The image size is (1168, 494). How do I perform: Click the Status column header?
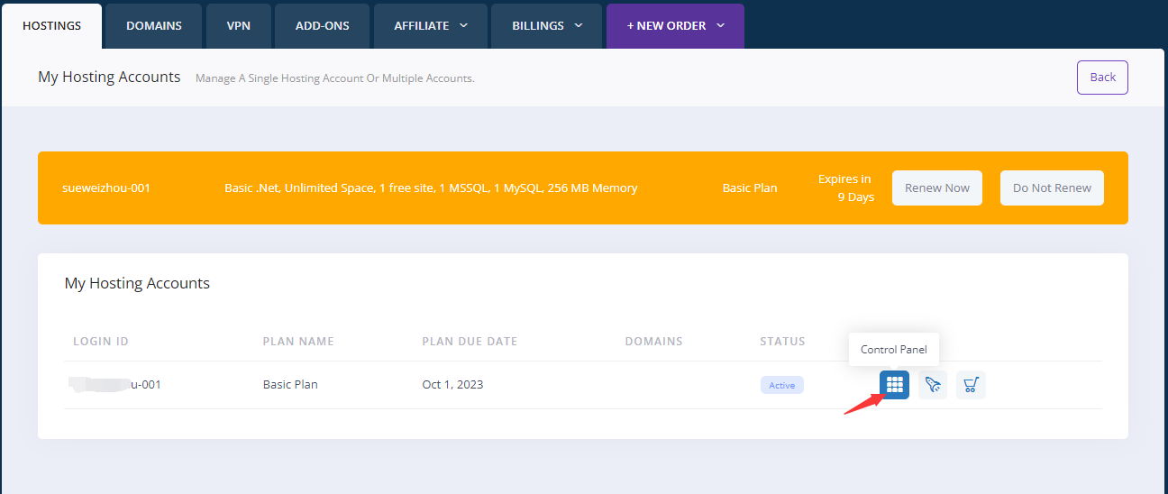tap(782, 342)
